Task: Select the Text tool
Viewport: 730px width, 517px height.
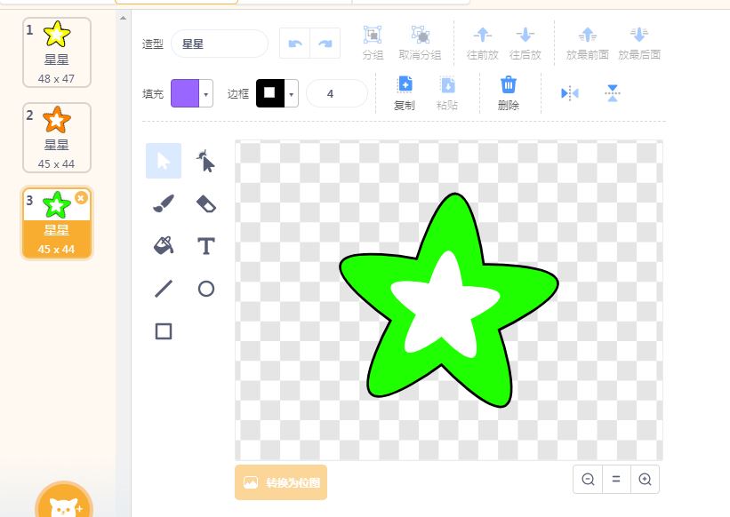Action: click(205, 246)
